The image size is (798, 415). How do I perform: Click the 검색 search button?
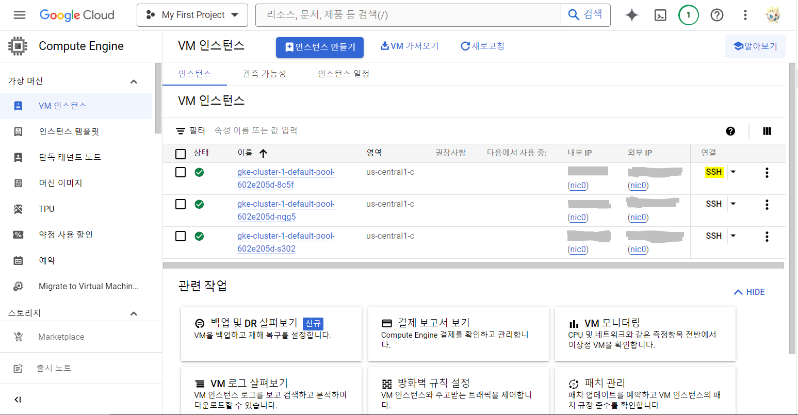585,15
